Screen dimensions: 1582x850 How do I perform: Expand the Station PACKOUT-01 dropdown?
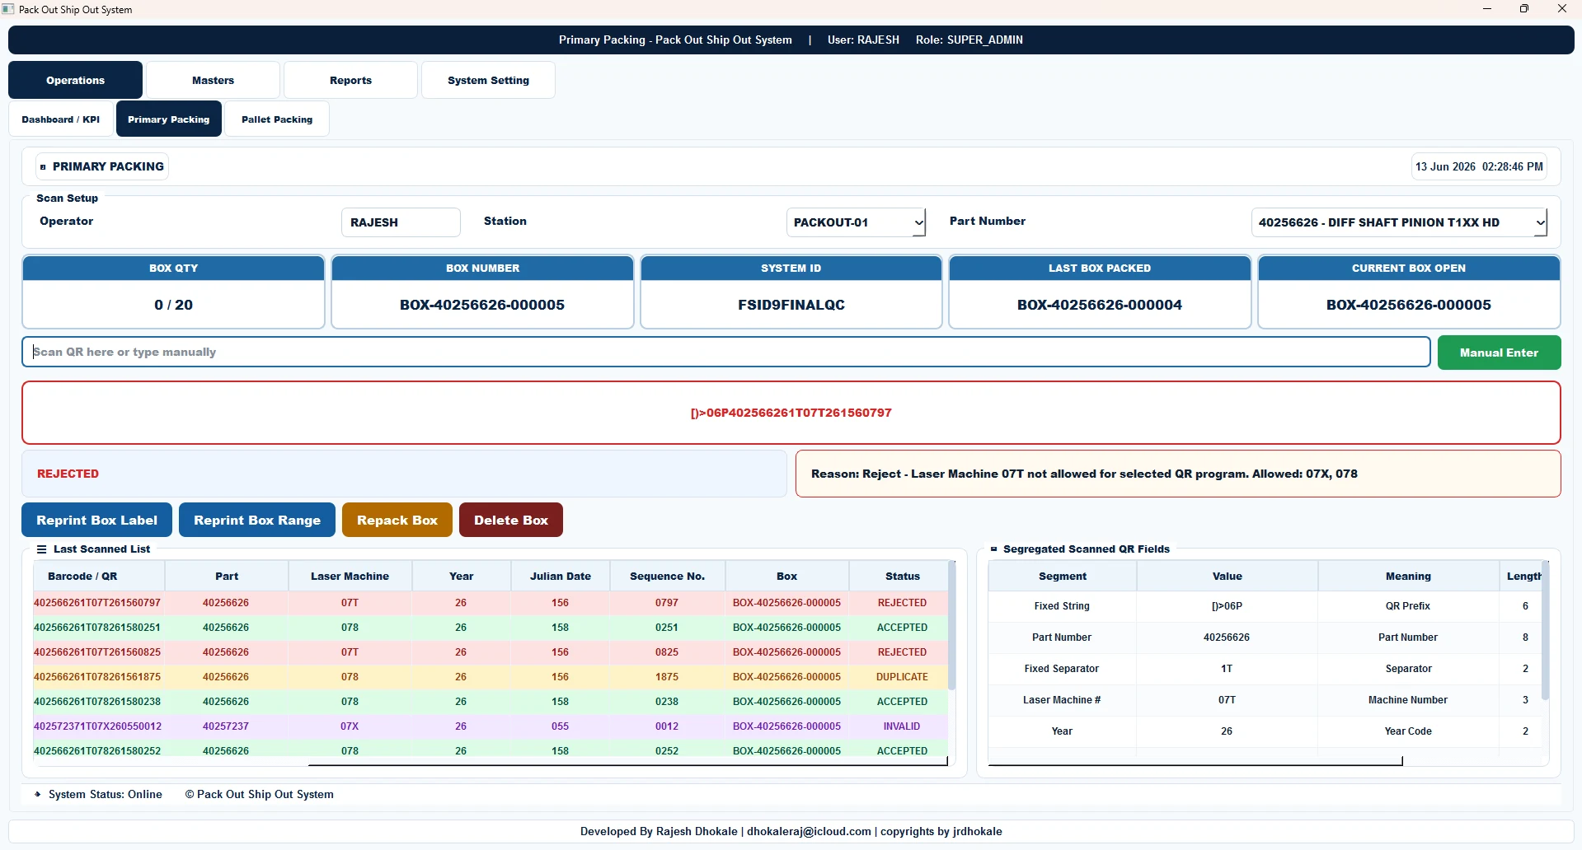click(x=856, y=222)
